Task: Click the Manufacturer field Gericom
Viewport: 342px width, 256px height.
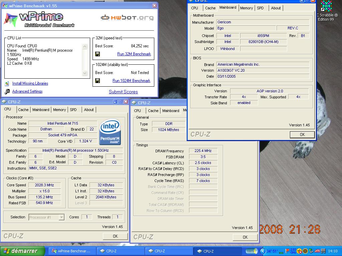Action: coord(263,22)
